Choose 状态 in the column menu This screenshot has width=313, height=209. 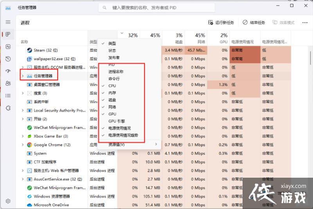tap(129, 50)
